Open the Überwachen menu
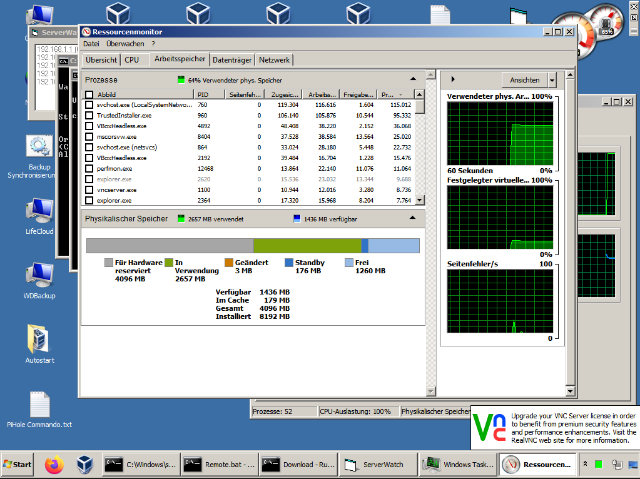The width and height of the screenshot is (640, 479). coord(125,44)
